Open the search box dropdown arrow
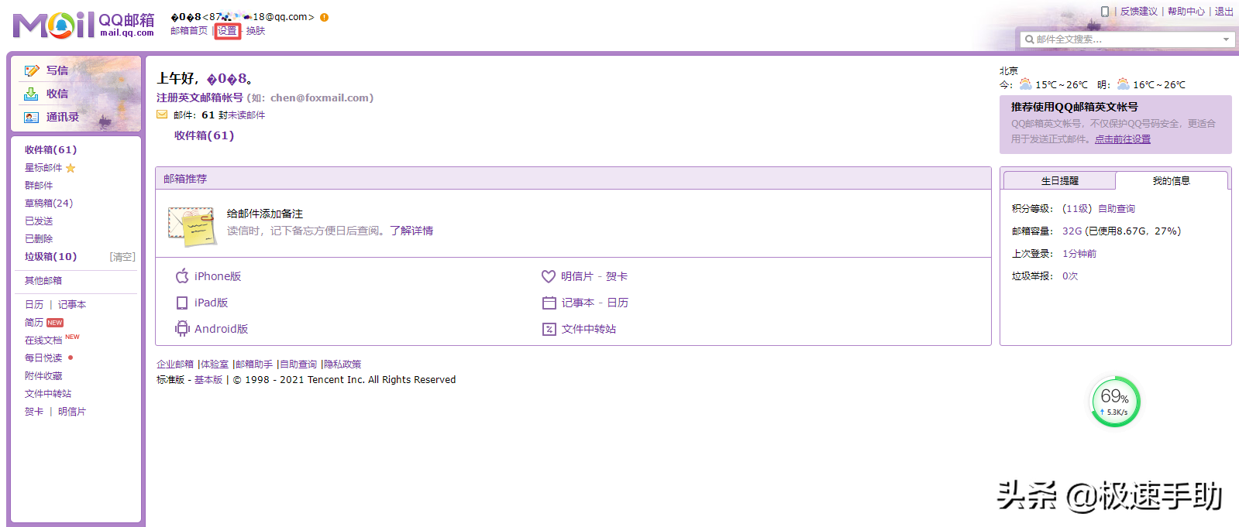Image resolution: width=1239 pixels, height=527 pixels. [x=1226, y=39]
